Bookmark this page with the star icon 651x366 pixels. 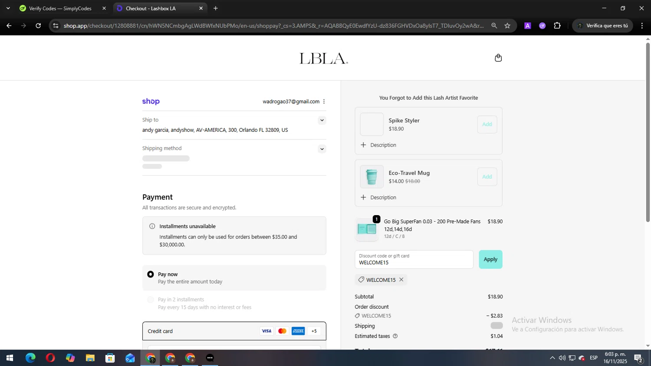pyautogui.click(x=507, y=26)
